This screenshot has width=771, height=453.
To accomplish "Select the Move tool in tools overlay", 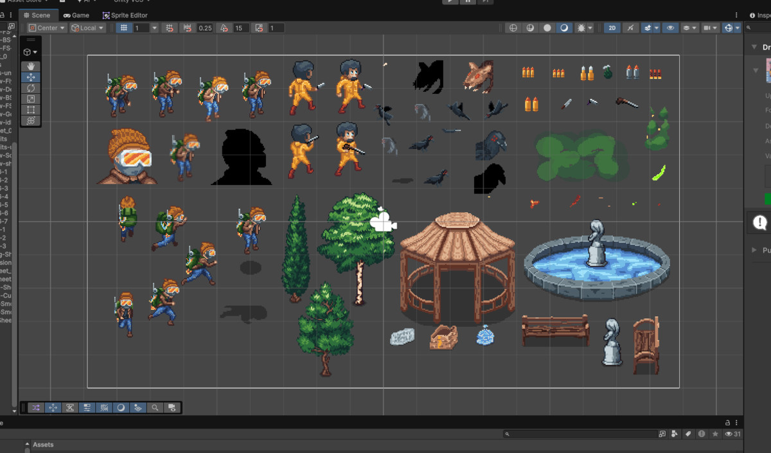I will 31,77.
